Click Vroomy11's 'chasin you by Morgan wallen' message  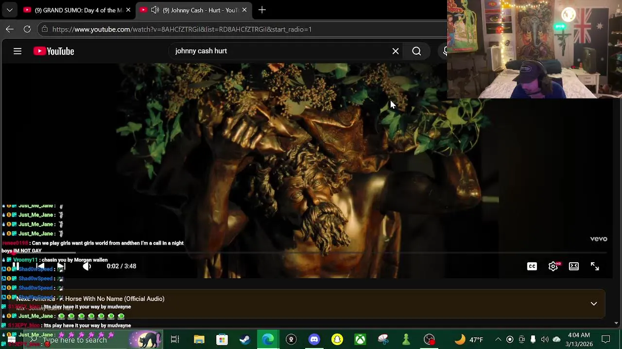click(74, 260)
